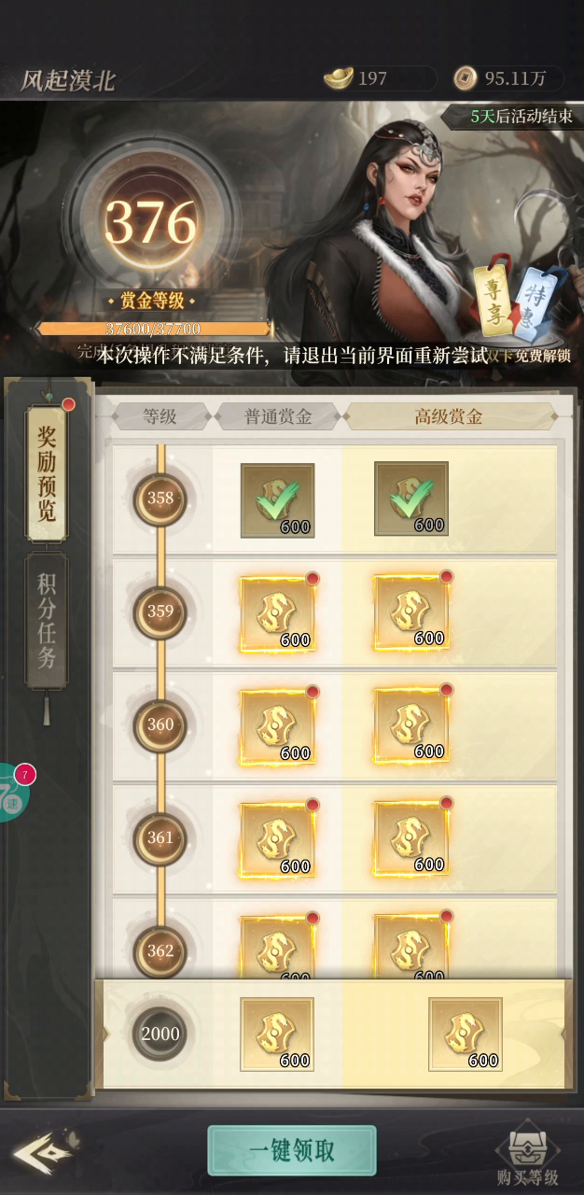
Task: Tap the 赏金等级 progress bar
Action: click(154, 329)
